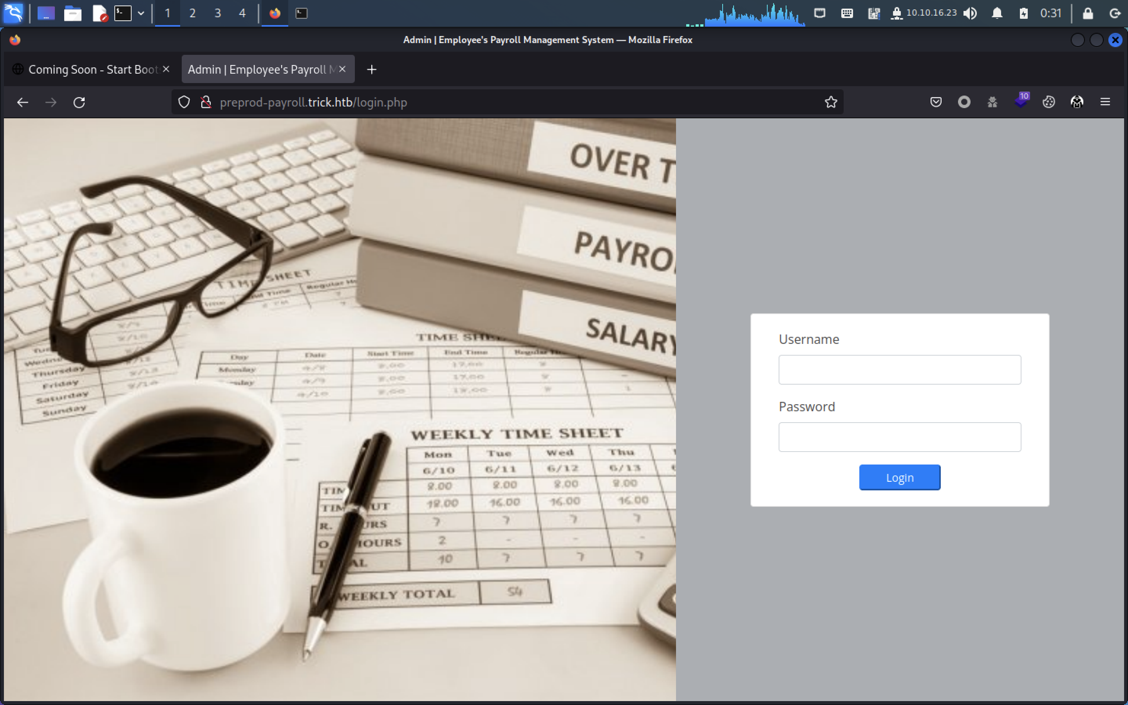The image size is (1128, 705).
Task: View insecure connection padlock info
Action: click(x=206, y=102)
